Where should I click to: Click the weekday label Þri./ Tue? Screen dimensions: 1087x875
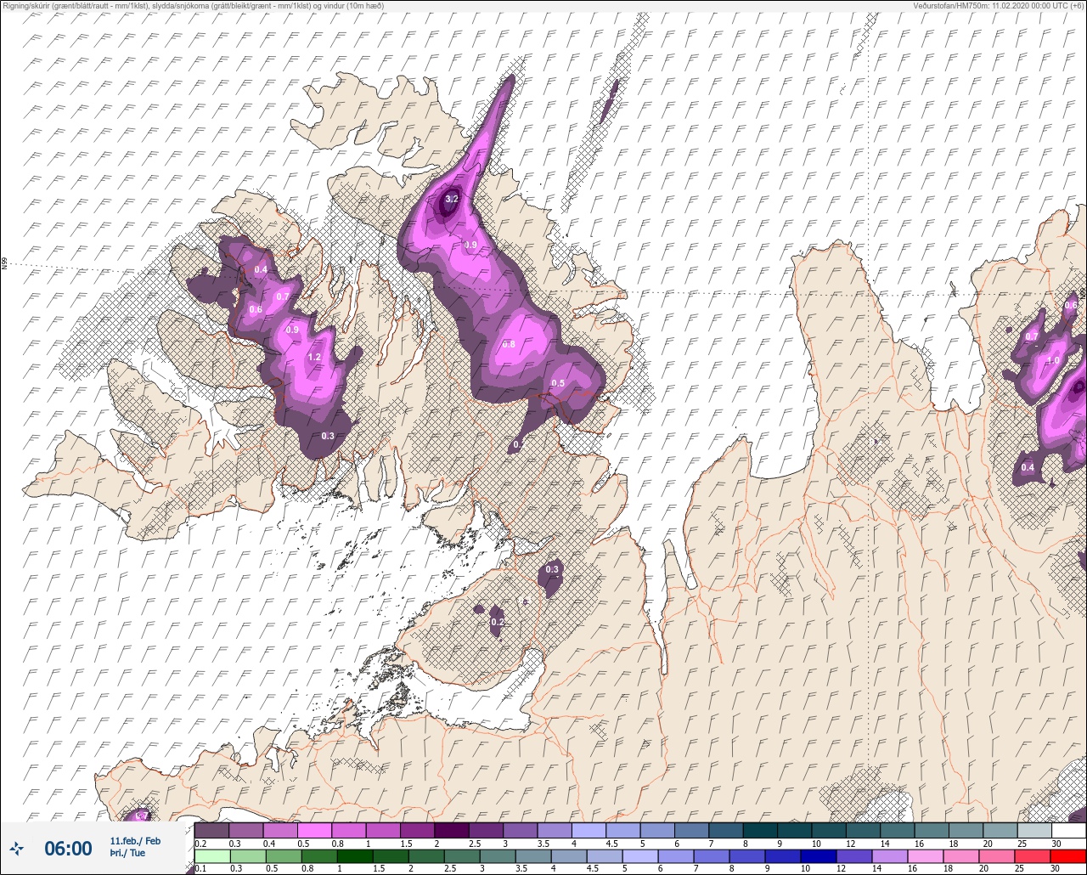coord(127,853)
